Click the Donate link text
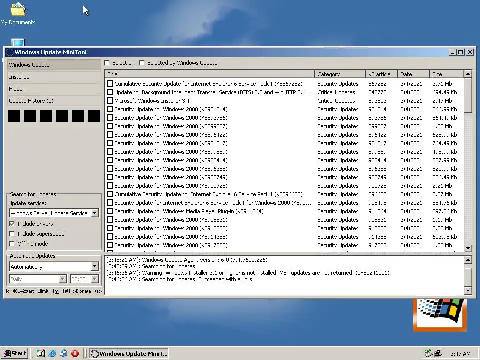Viewport: 480px width, 360px height. pyautogui.click(x=84, y=291)
